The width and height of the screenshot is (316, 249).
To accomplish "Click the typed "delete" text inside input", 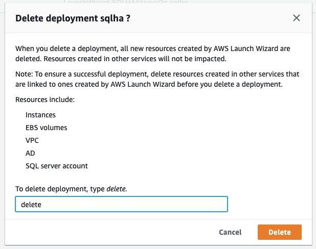I will point(31,204).
